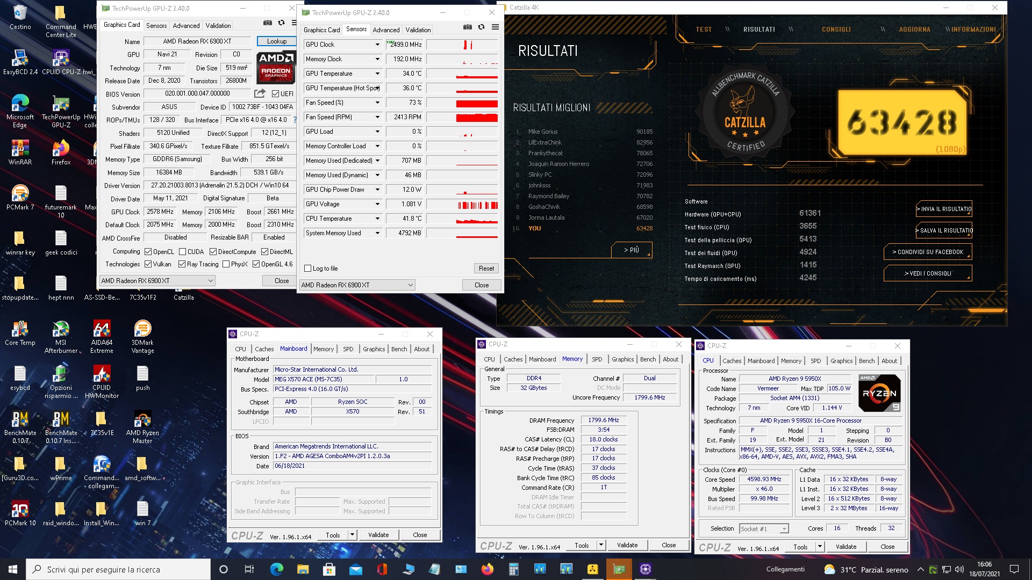The height and width of the screenshot is (580, 1032).
Task: Click the BIOS share/export icon in GPU-Z
Action: 260,93
